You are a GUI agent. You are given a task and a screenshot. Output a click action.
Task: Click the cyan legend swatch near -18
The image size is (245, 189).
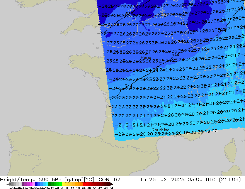[x=47, y=184]
